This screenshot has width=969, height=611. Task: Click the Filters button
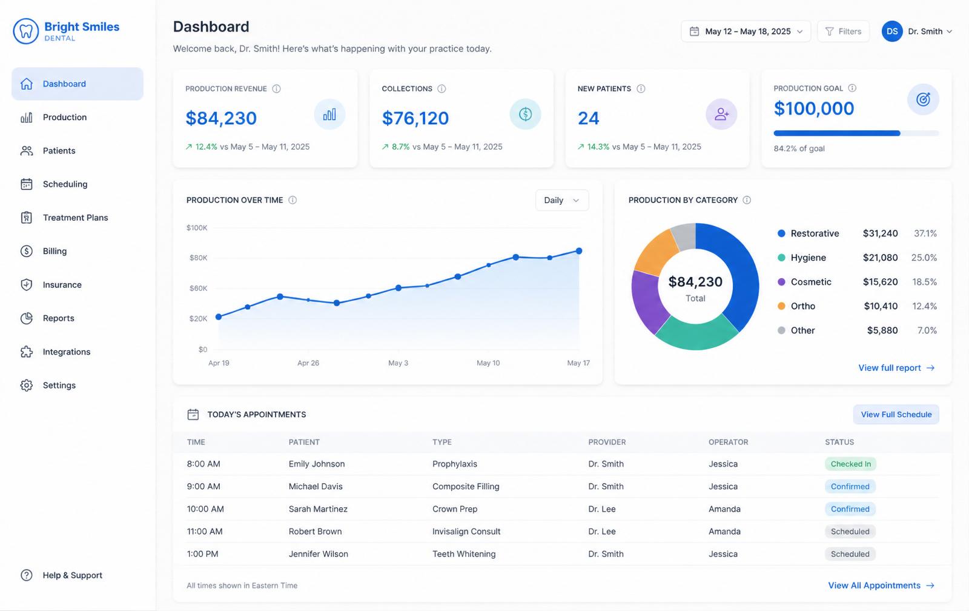(x=843, y=32)
